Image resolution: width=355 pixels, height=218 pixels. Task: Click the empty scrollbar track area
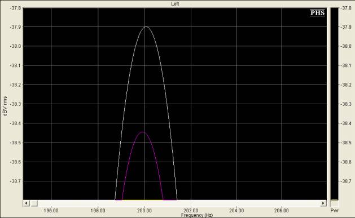[179, 203]
